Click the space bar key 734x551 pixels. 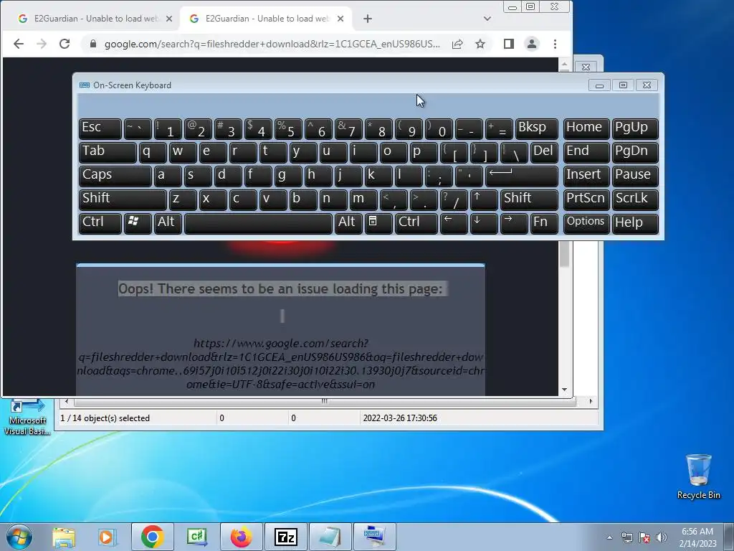258,223
